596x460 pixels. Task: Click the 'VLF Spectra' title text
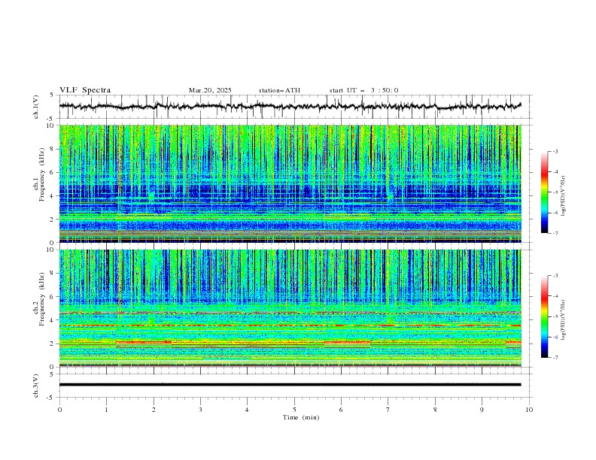click(x=85, y=90)
